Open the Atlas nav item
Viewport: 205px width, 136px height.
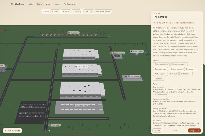(x=31, y=4)
